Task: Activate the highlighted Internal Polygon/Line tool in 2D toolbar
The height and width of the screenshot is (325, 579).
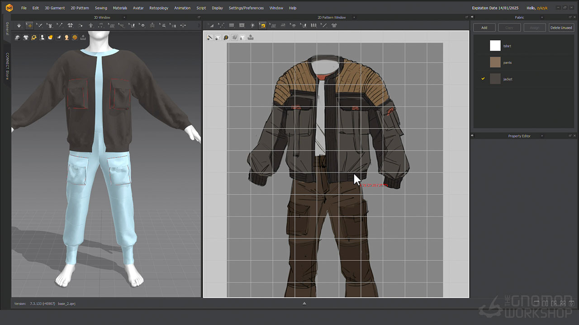Action: [x=262, y=26]
